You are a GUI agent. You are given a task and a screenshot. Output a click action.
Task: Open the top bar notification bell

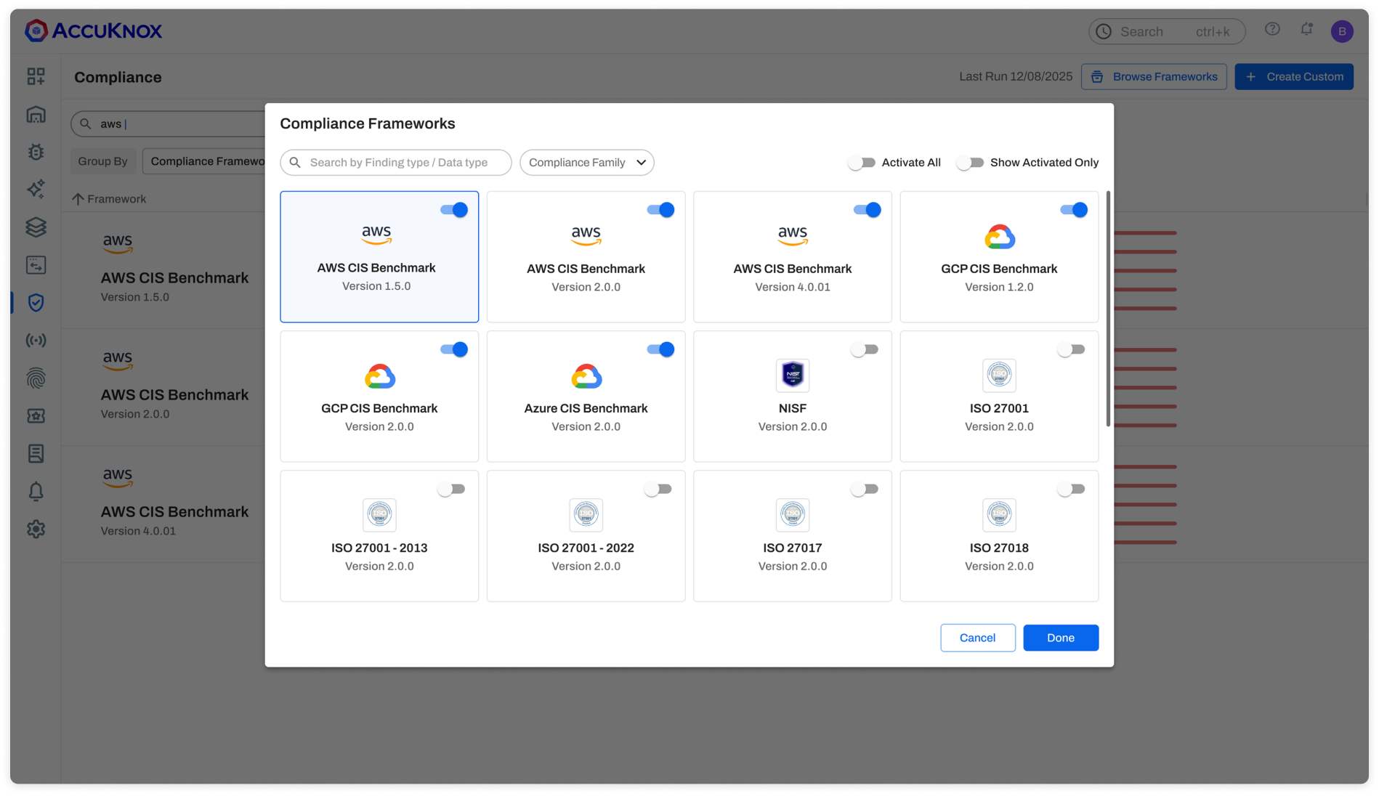1306,29
